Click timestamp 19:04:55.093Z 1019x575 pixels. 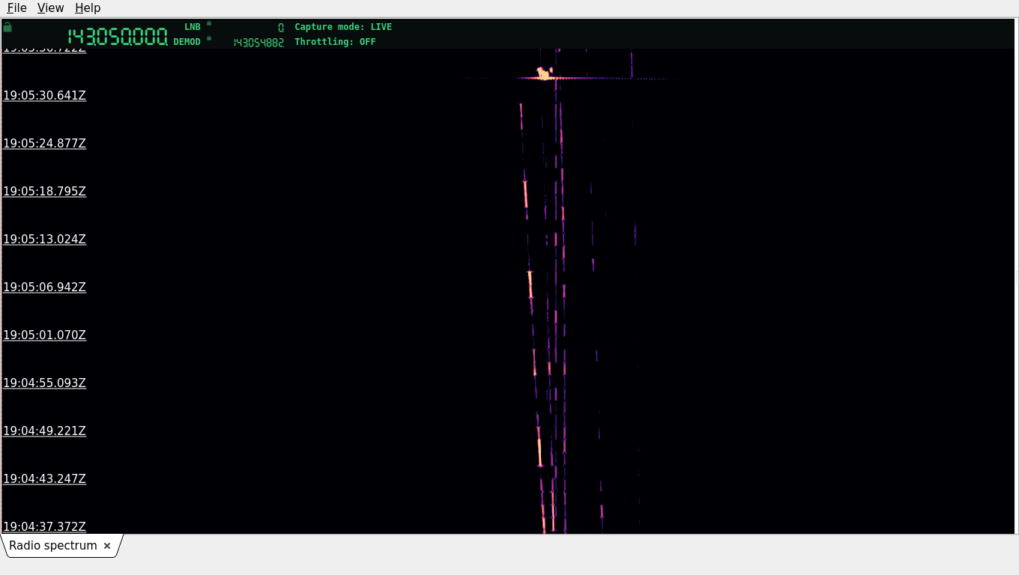(44, 383)
